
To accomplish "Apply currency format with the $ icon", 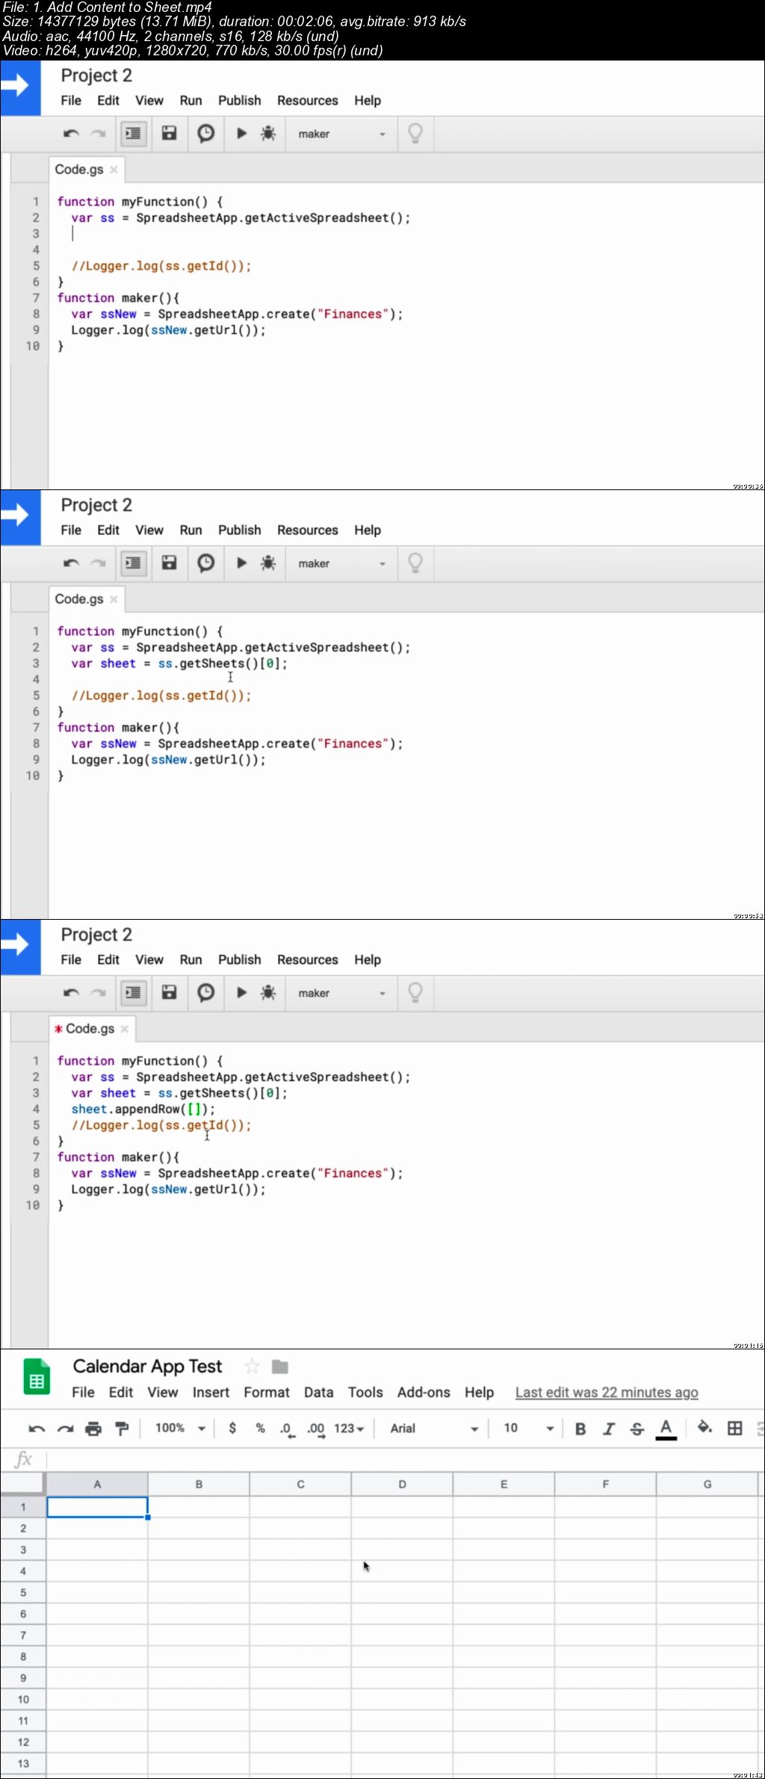I will [232, 1428].
